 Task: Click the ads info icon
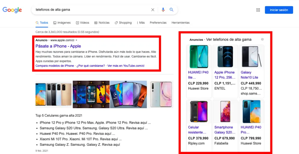(x=262, y=39)
